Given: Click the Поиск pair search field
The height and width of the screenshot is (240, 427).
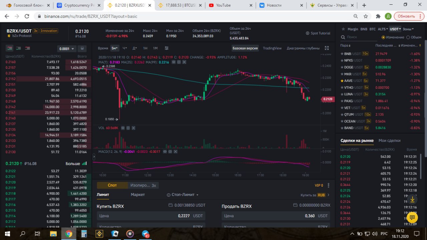Looking at the screenshot, I should (x=359, y=37).
